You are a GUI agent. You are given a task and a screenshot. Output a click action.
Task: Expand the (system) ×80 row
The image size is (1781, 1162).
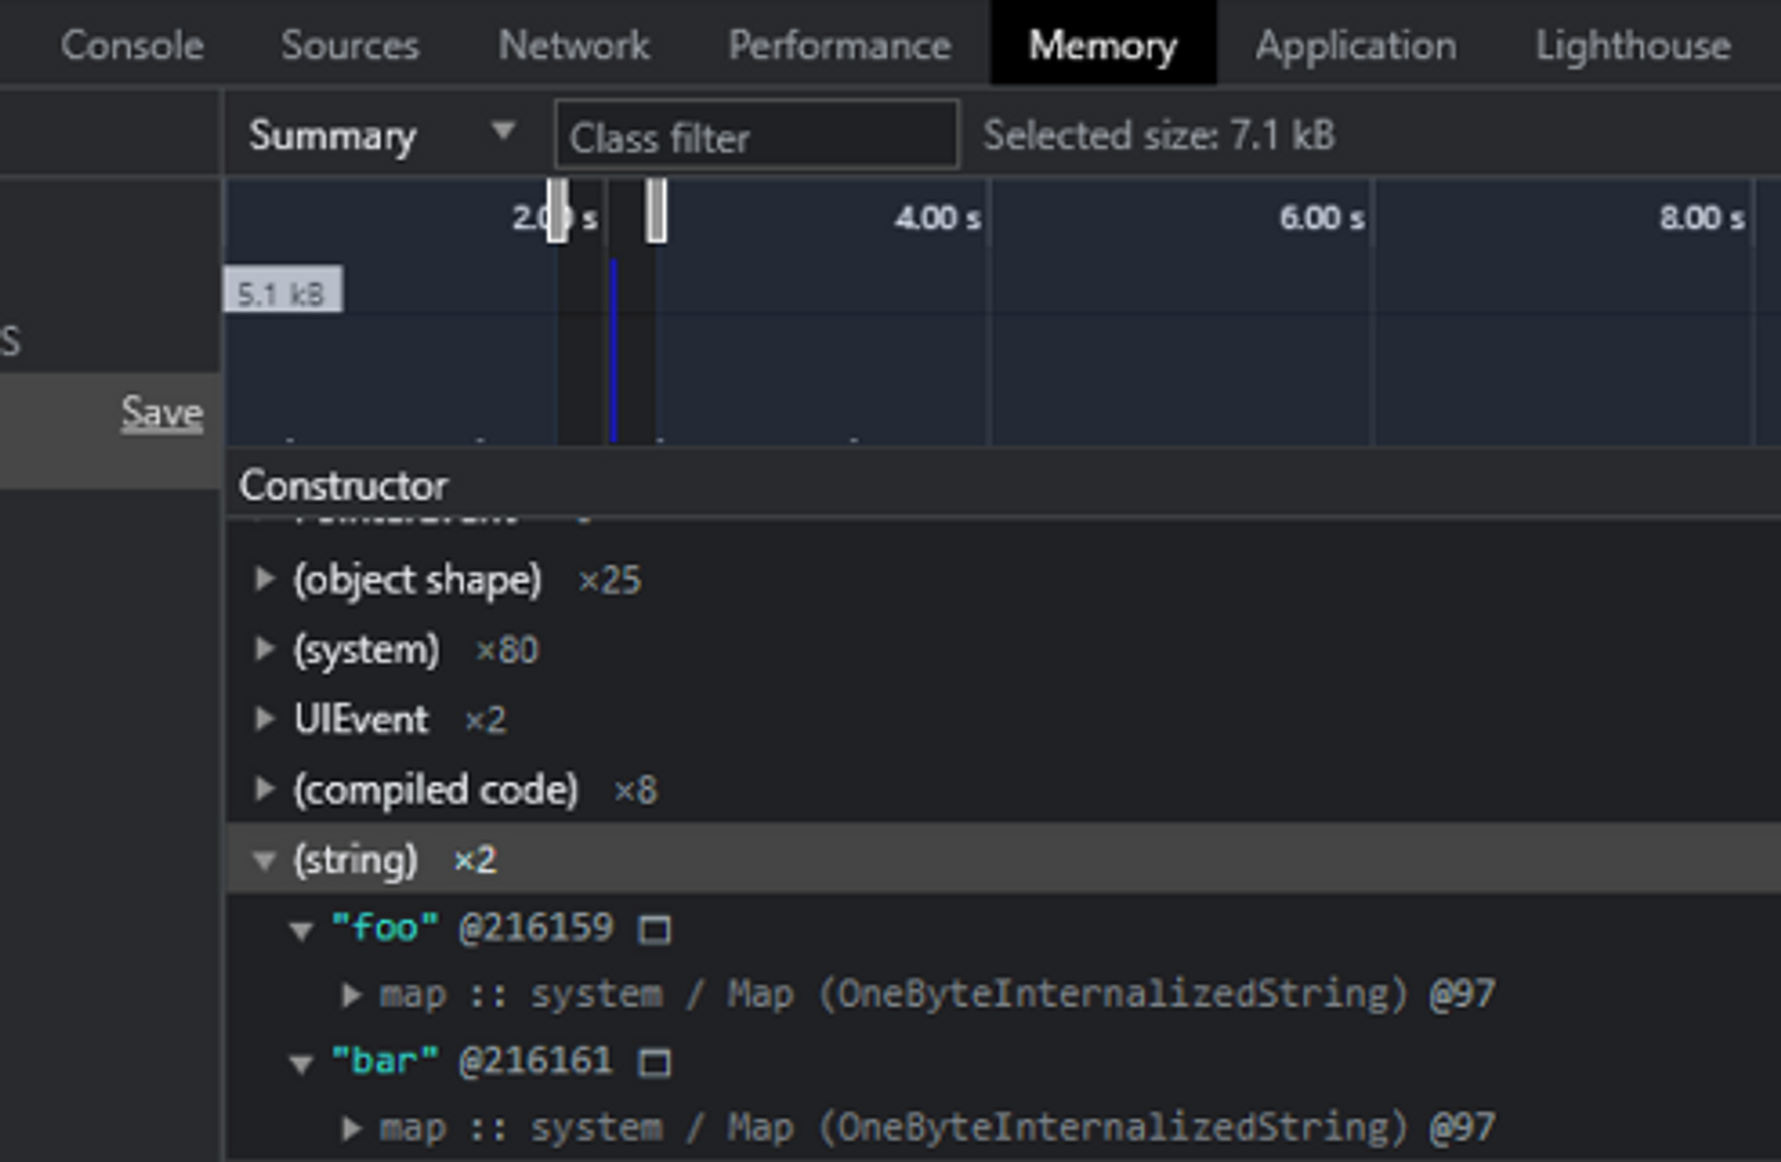264,649
